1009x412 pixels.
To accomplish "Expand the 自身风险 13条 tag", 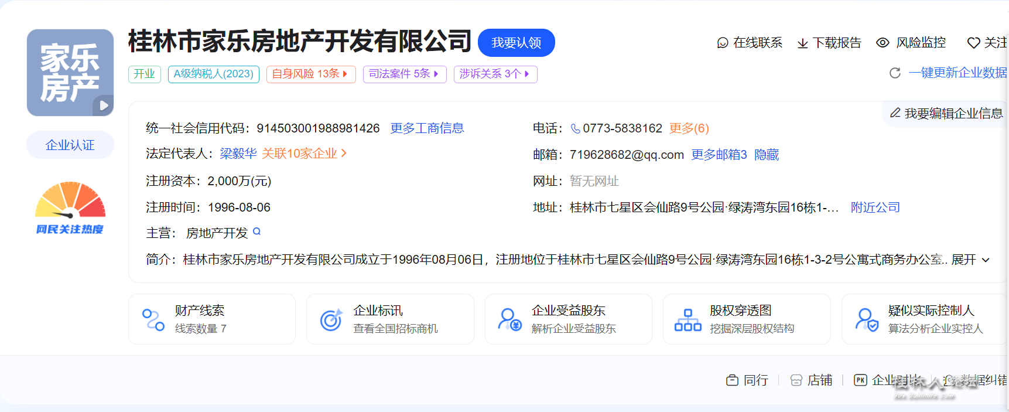I will [310, 74].
